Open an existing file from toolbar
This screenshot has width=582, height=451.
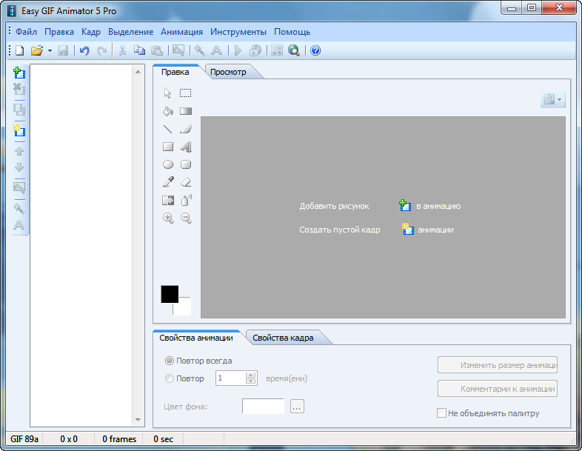coord(37,50)
